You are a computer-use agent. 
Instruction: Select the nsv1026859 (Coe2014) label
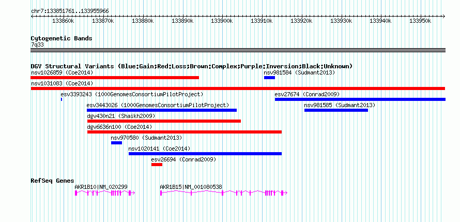pyautogui.click(x=62, y=72)
